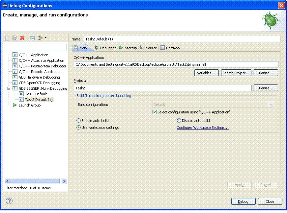Select the Launch Group entry
The height and width of the screenshot is (213, 287).
coord(30,105)
